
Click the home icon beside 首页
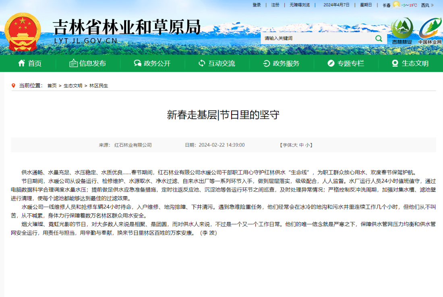[x=22, y=63]
